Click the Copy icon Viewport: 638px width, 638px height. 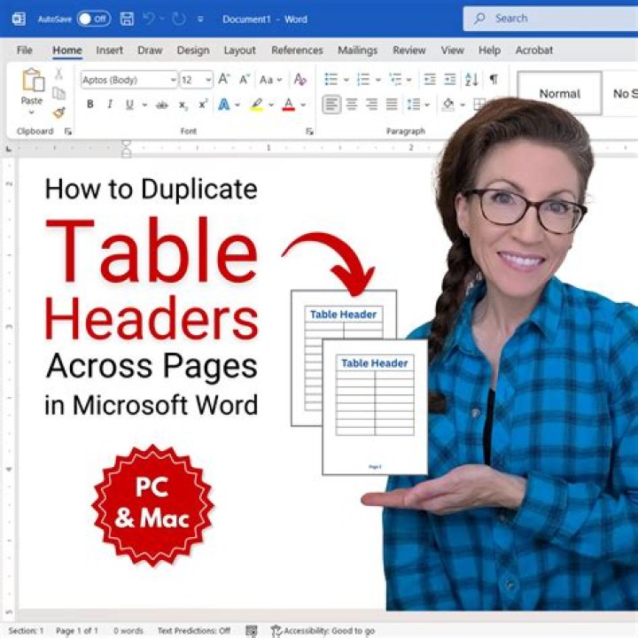pyautogui.click(x=58, y=94)
